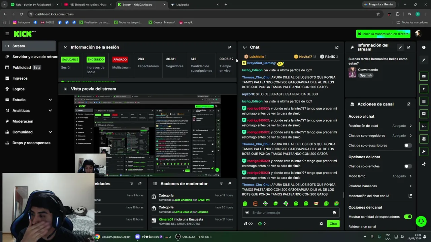
Task: Send message with the green Chat button
Action: tap(333, 224)
